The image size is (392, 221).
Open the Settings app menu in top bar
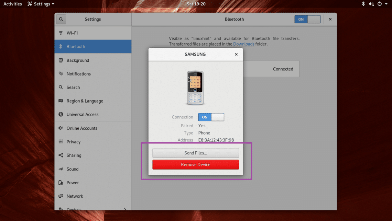41,4
